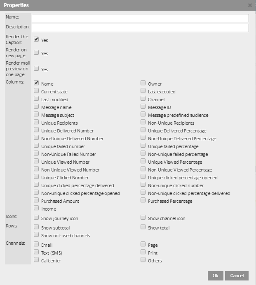
Task: Tick the Purchased Amount checkbox
Action: 36,200
